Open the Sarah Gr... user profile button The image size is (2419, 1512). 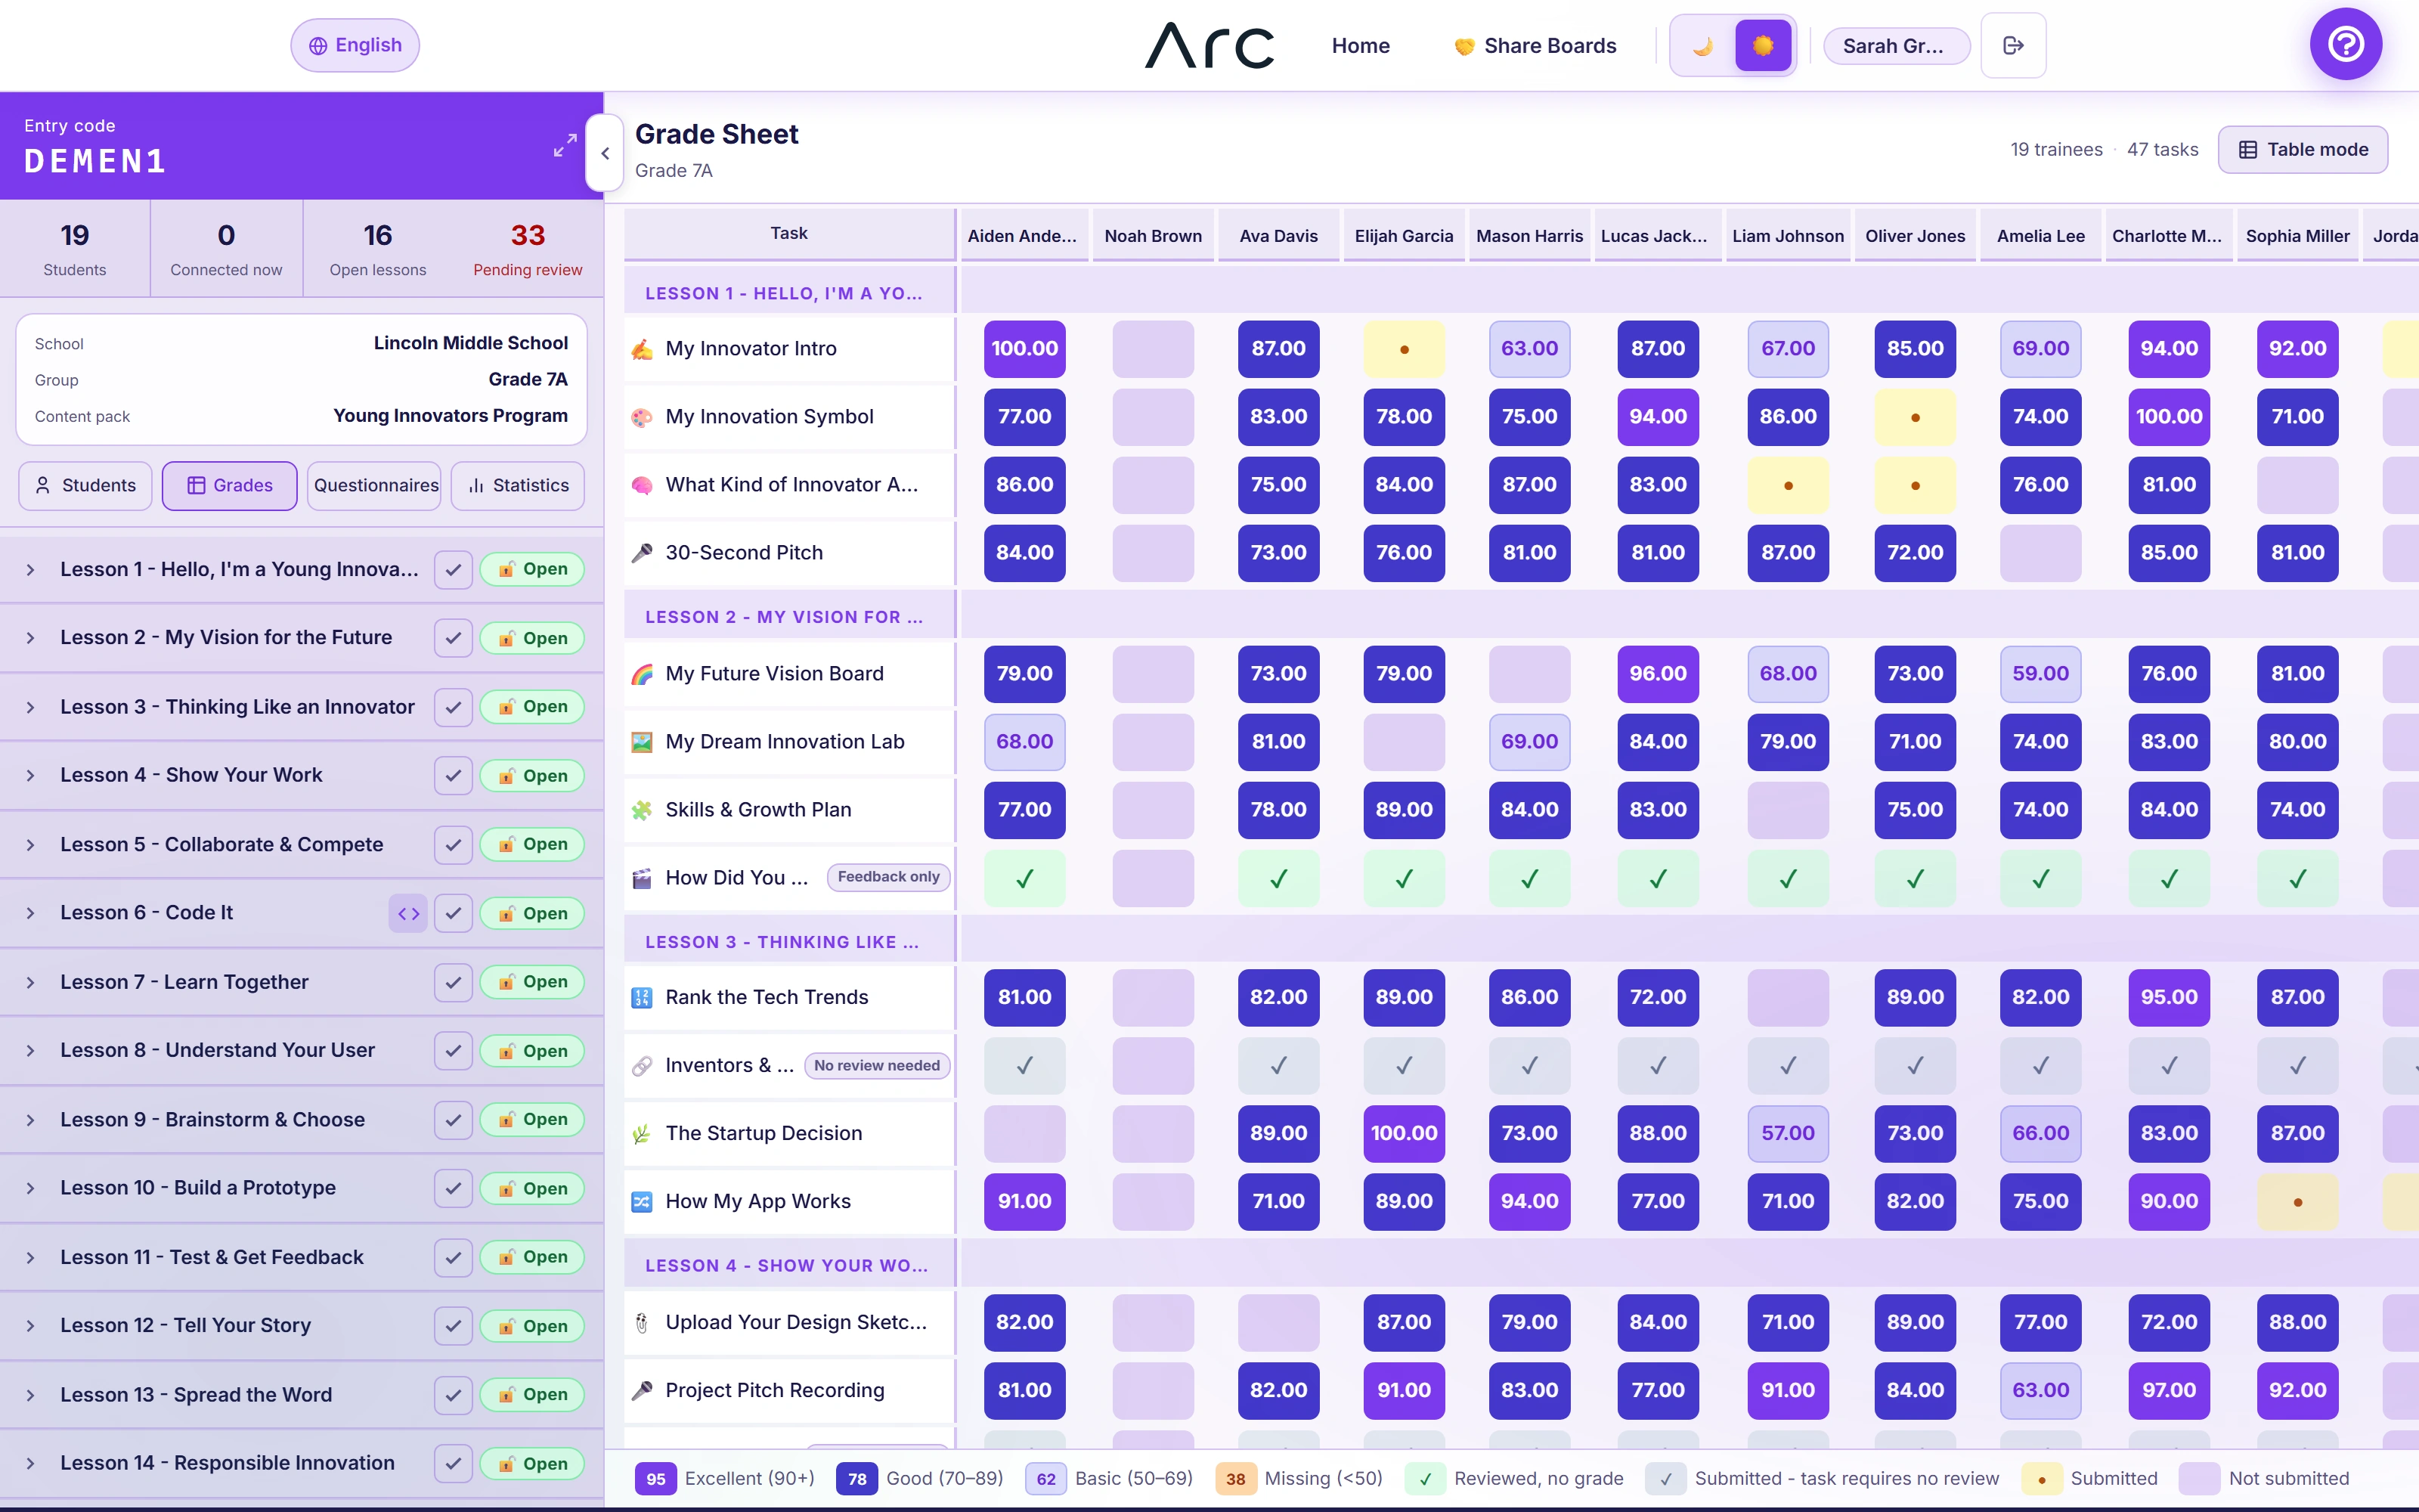(x=1896, y=45)
